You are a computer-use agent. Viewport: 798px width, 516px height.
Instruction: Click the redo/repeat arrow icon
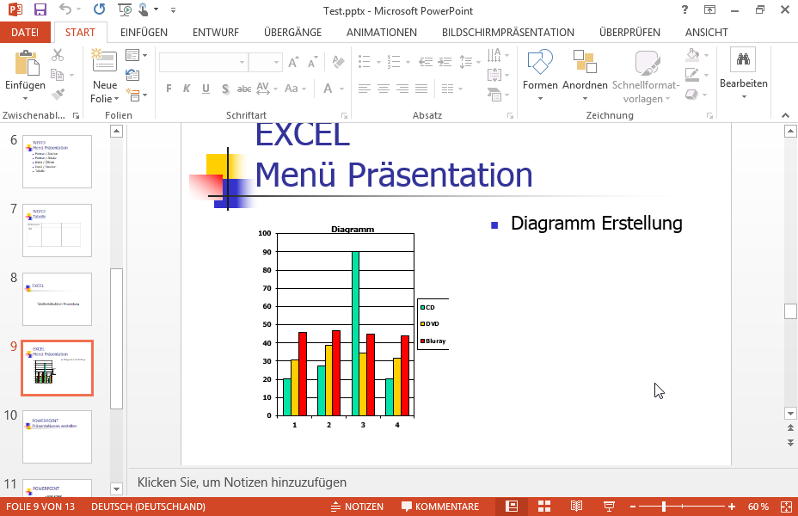pos(99,9)
